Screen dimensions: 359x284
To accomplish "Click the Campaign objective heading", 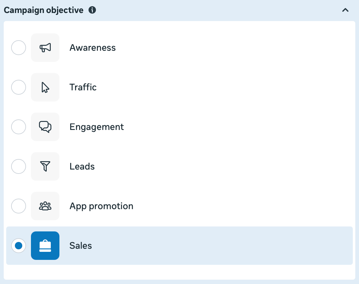I will point(43,10).
